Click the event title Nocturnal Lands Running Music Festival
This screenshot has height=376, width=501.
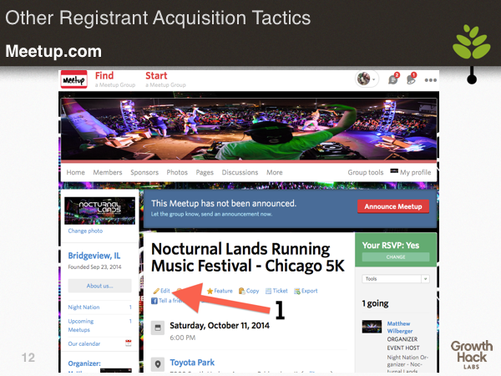[x=248, y=257]
